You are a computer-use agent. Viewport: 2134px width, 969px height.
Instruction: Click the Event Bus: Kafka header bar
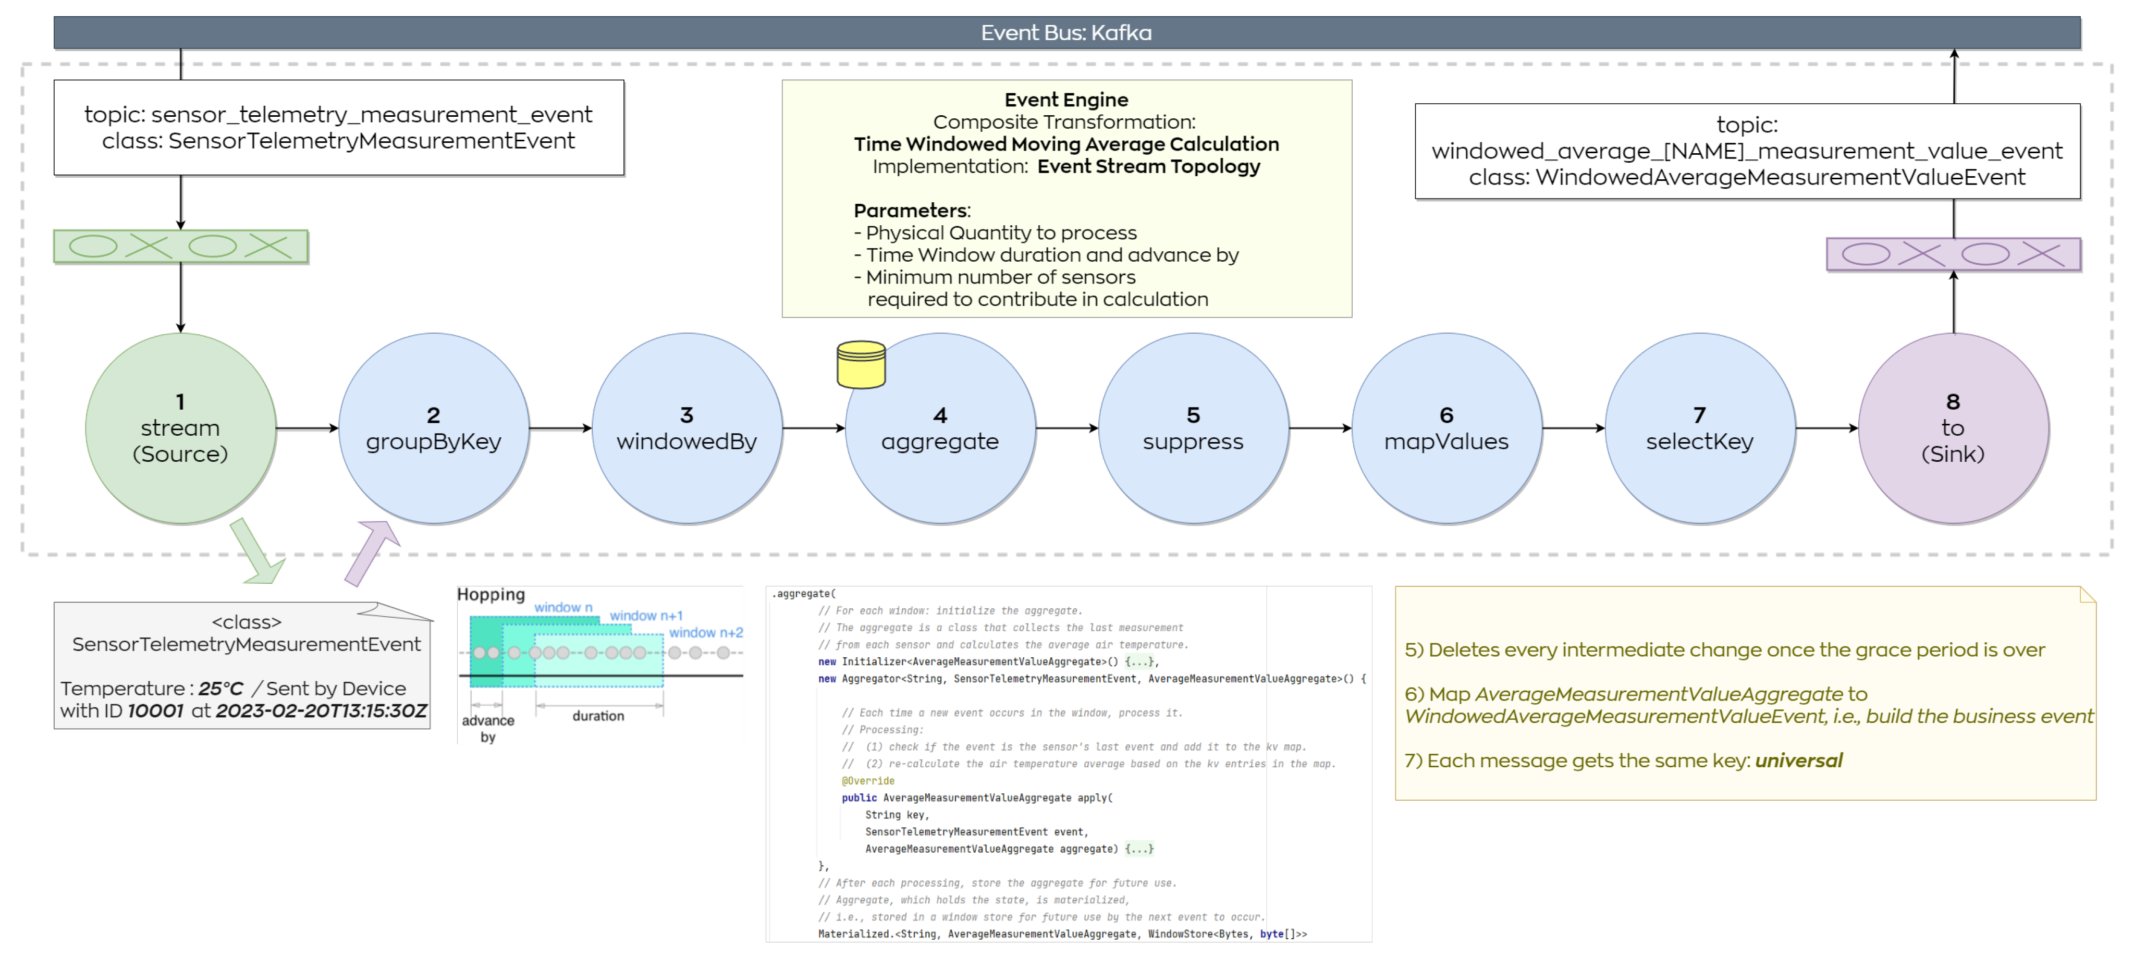pos(1066,32)
